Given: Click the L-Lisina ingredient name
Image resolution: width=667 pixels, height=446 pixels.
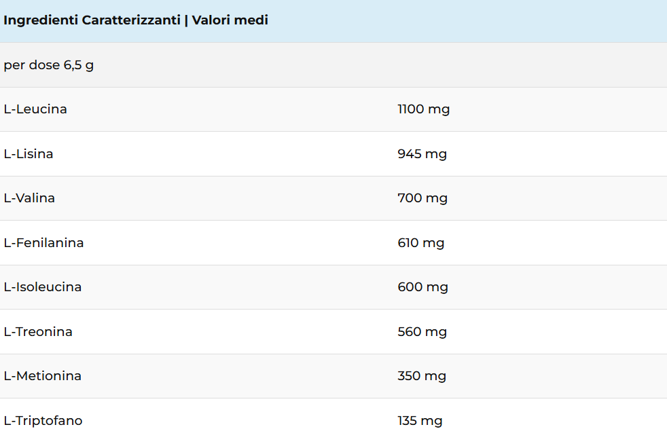Looking at the screenshot, I should click(29, 154).
